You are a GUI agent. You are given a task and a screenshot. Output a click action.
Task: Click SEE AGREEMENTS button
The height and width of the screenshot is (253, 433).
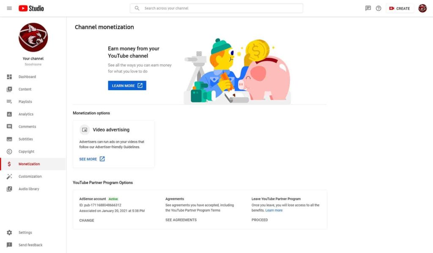pyautogui.click(x=181, y=220)
